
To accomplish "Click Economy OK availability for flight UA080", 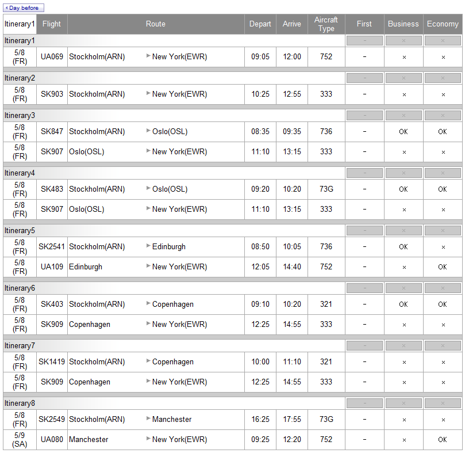I will click(x=443, y=440).
